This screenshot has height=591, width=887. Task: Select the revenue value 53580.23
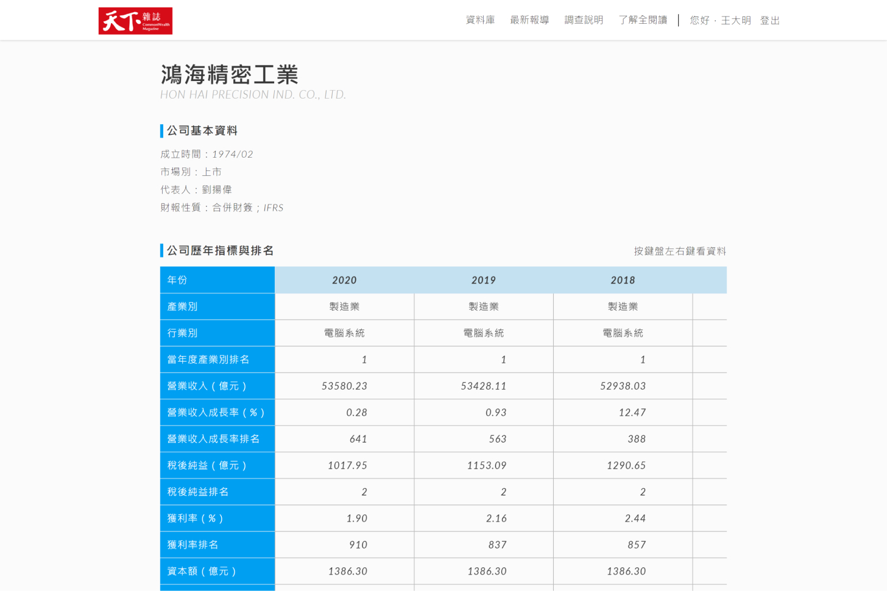tap(344, 386)
